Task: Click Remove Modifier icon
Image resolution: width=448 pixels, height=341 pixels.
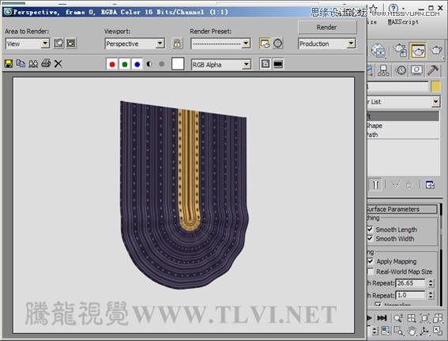Action: pos(409,185)
